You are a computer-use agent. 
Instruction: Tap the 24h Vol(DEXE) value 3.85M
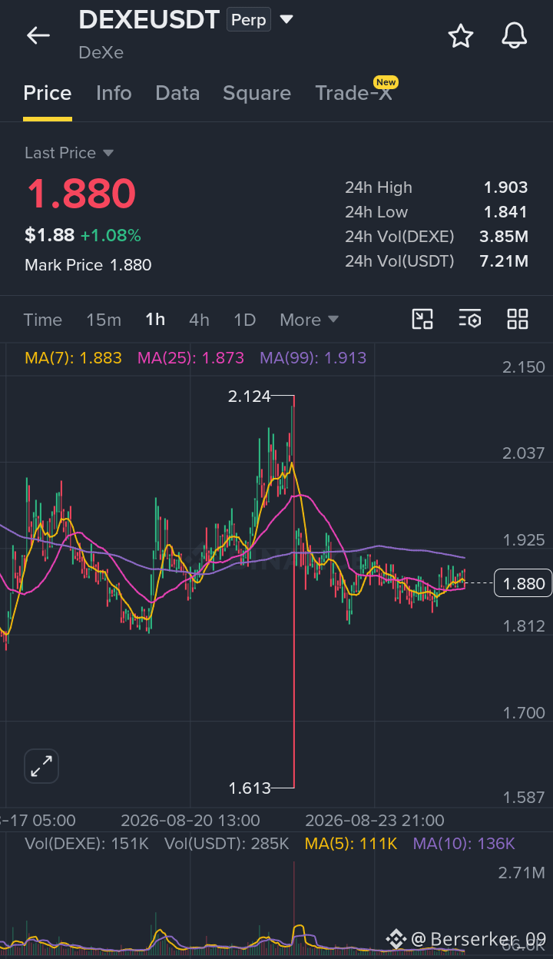(503, 237)
